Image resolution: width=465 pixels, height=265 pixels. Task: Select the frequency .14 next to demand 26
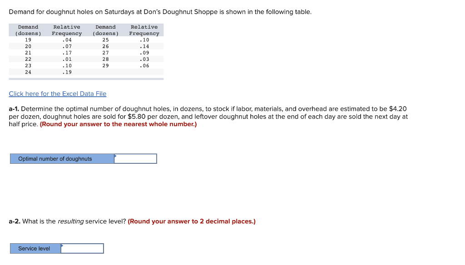click(144, 46)
